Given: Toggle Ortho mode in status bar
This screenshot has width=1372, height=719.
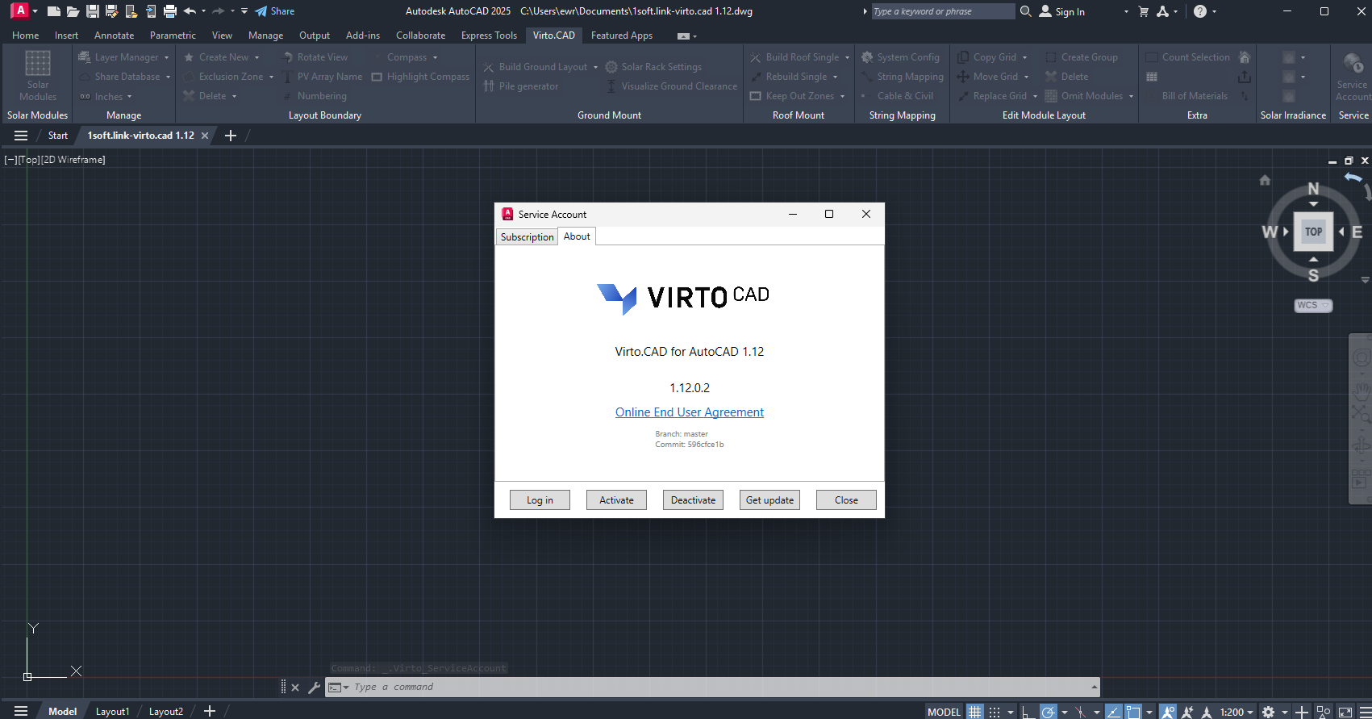Looking at the screenshot, I should [1028, 712].
